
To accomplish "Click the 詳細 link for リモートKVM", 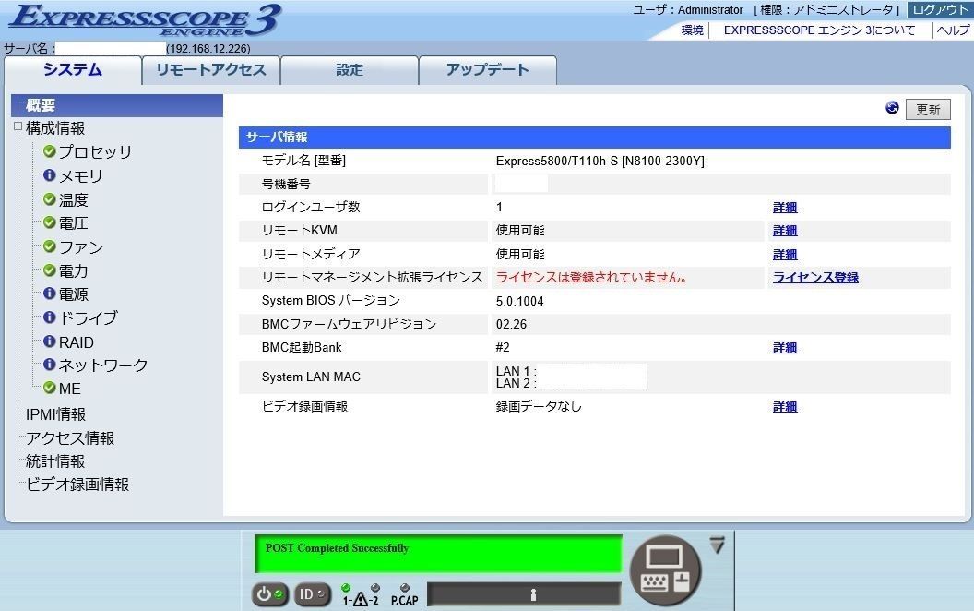I will [x=784, y=231].
